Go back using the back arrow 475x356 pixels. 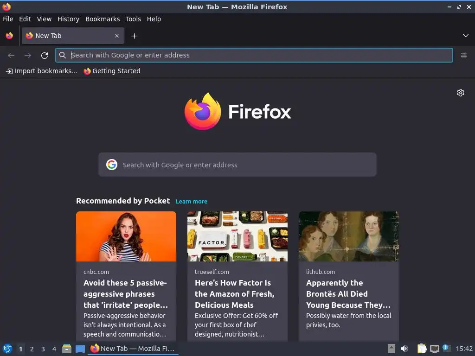[x=11, y=55]
